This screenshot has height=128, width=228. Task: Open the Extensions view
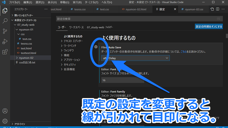[x=5, y=52]
